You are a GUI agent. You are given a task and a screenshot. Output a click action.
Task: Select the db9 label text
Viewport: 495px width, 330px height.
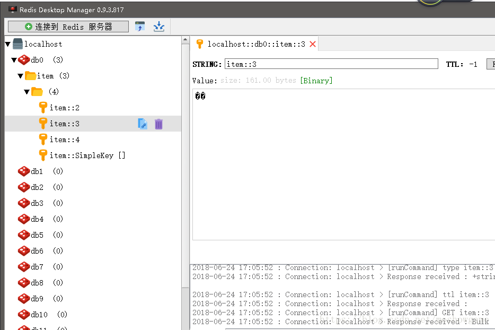37,298
